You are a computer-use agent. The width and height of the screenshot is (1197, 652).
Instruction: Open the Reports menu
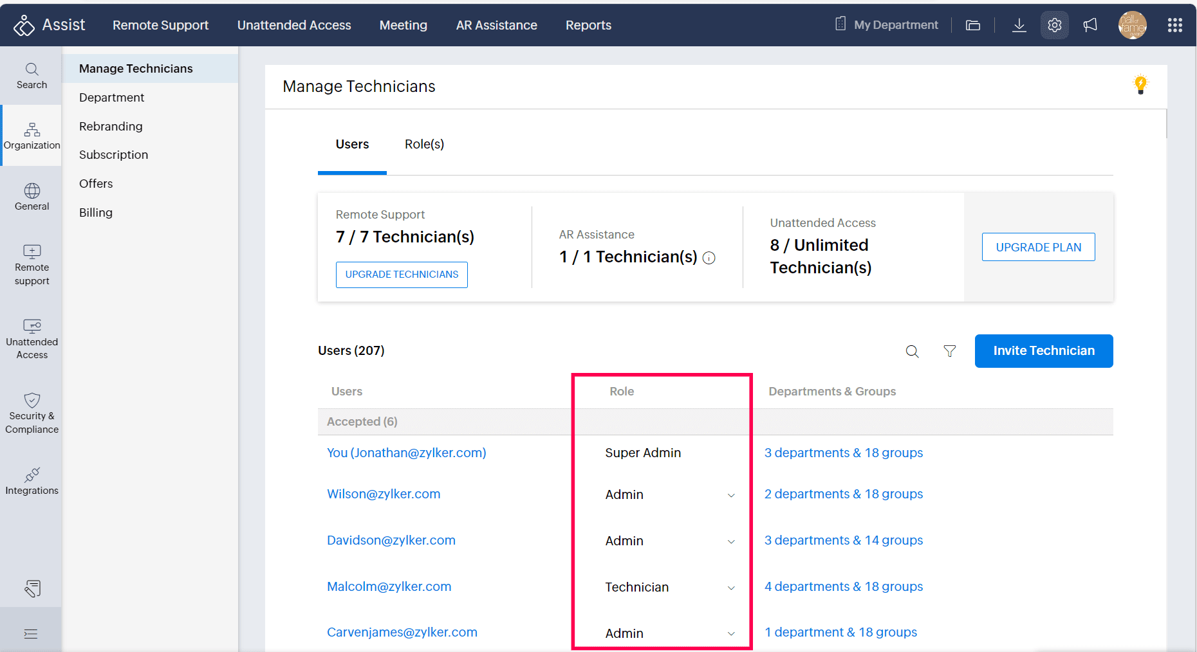tap(588, 25)
